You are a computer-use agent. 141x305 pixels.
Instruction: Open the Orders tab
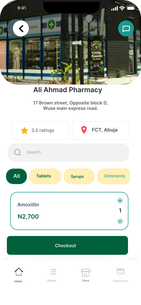click(52, 275)
